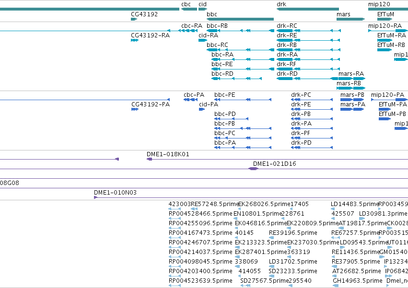Image resolution: width=408 pixels, height=288 pixels.
Task: Click EST LD31702.5prime
Action: [271, 266]
